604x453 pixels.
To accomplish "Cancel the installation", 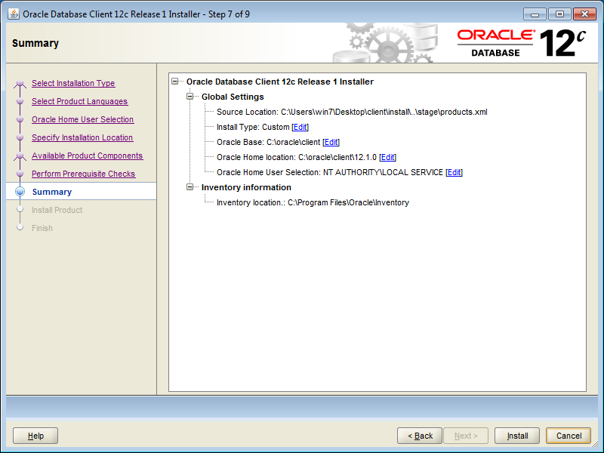I will 569,436.
